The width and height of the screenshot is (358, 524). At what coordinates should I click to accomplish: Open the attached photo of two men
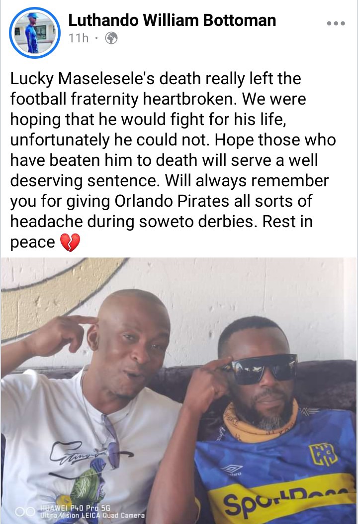(179, 391)
